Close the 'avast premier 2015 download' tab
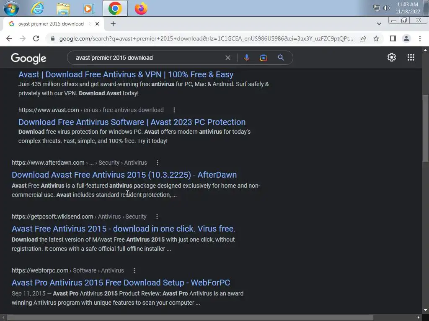 point(97,24)
